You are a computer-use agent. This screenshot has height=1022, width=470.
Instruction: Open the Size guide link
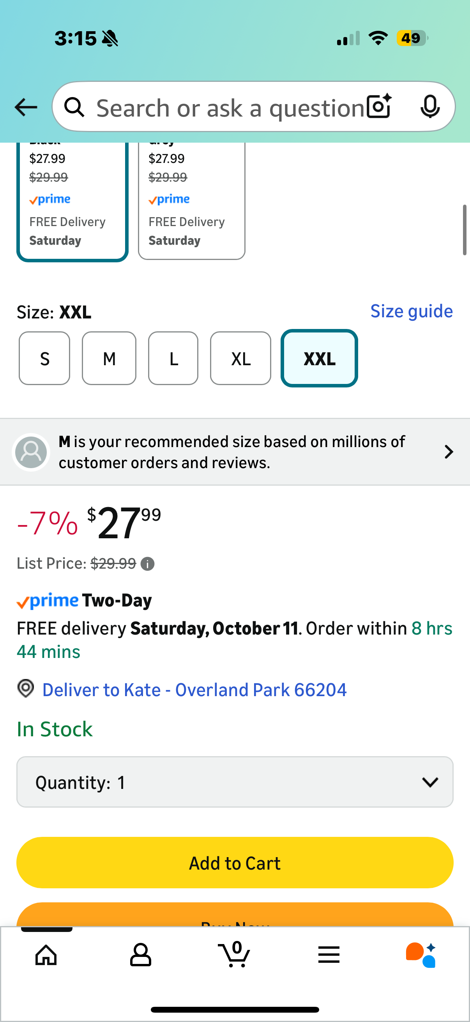point(411,311)
